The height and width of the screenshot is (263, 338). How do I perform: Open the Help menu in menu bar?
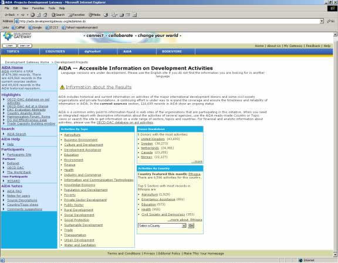[62, 8]
